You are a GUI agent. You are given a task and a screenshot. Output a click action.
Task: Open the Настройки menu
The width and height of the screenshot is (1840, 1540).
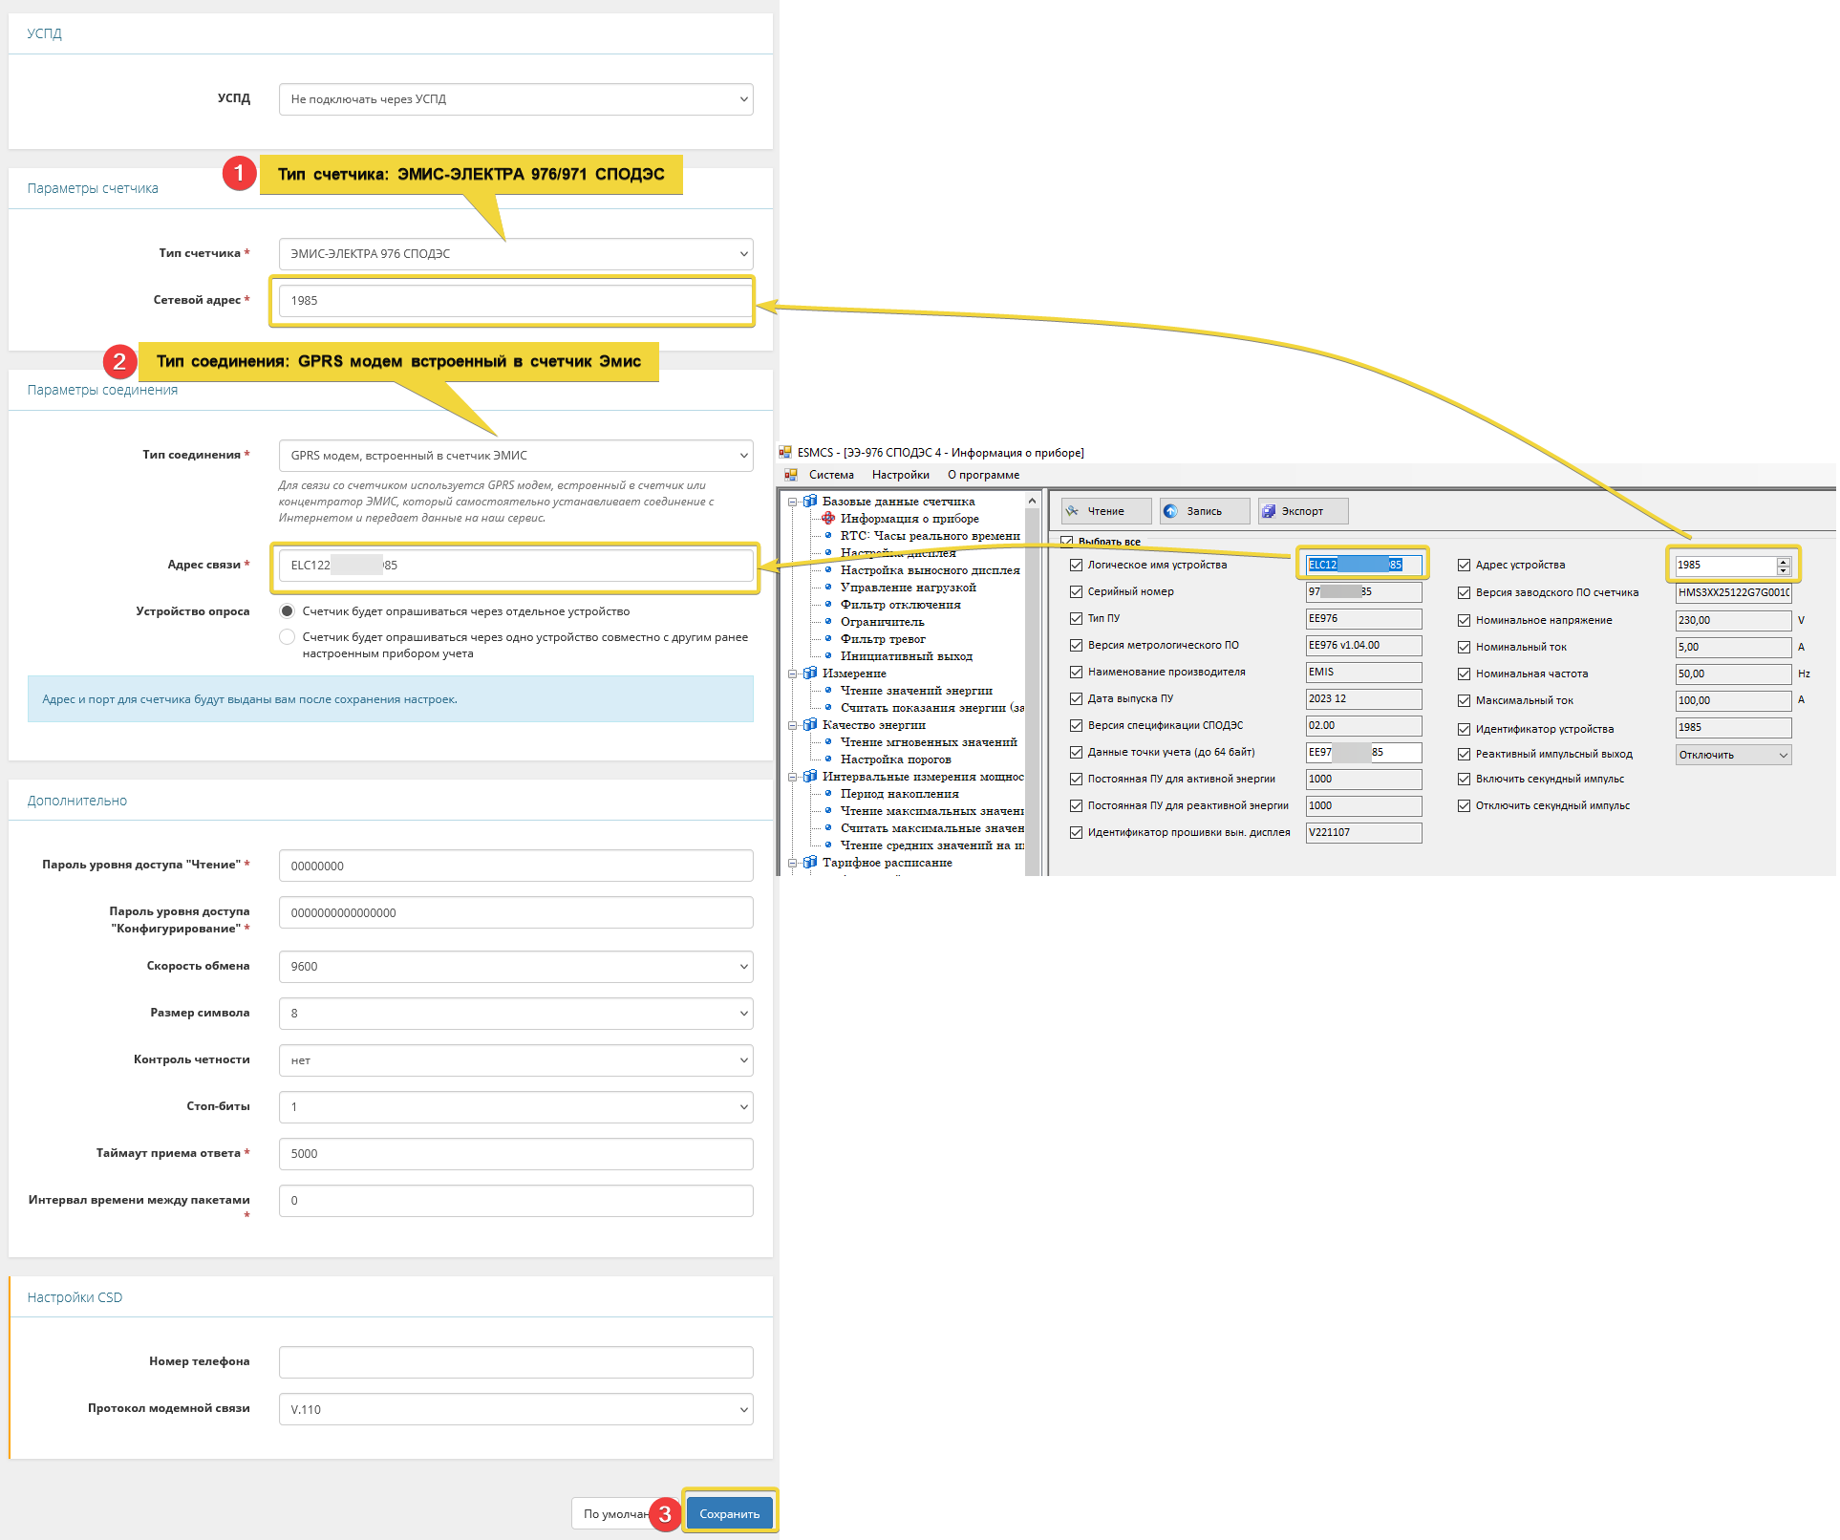[x=901, y=475]
